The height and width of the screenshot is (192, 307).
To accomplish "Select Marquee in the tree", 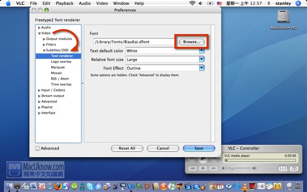I will tap(58, 67).
